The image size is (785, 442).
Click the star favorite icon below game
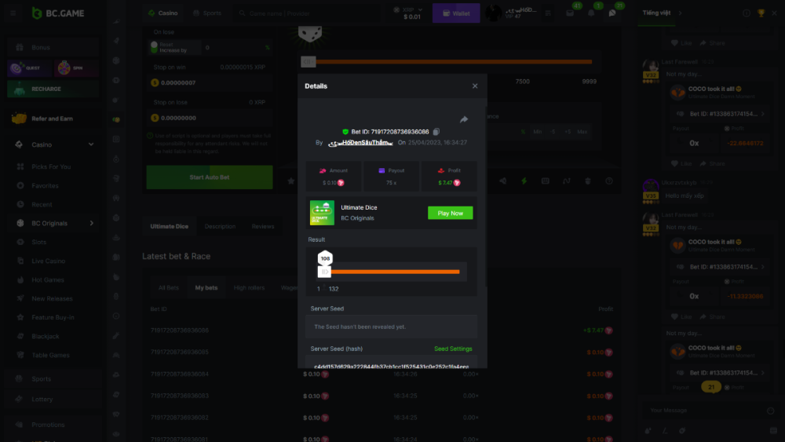291,181
